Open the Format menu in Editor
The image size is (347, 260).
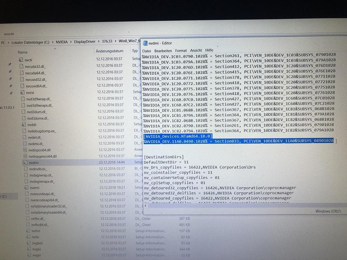(181, 51)
